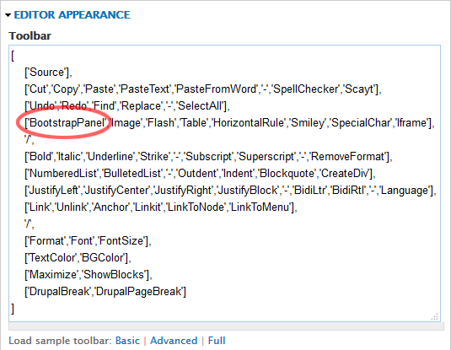Place cursor on 'BootstrapPanel' in toolbar text
451x350 pixels.
pos(67,123)
